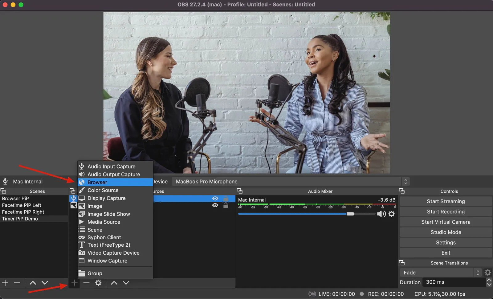Move the selected source up with the arrow icon
The height and width of the screenshot is (299, 493).
[x=114, y=283]
